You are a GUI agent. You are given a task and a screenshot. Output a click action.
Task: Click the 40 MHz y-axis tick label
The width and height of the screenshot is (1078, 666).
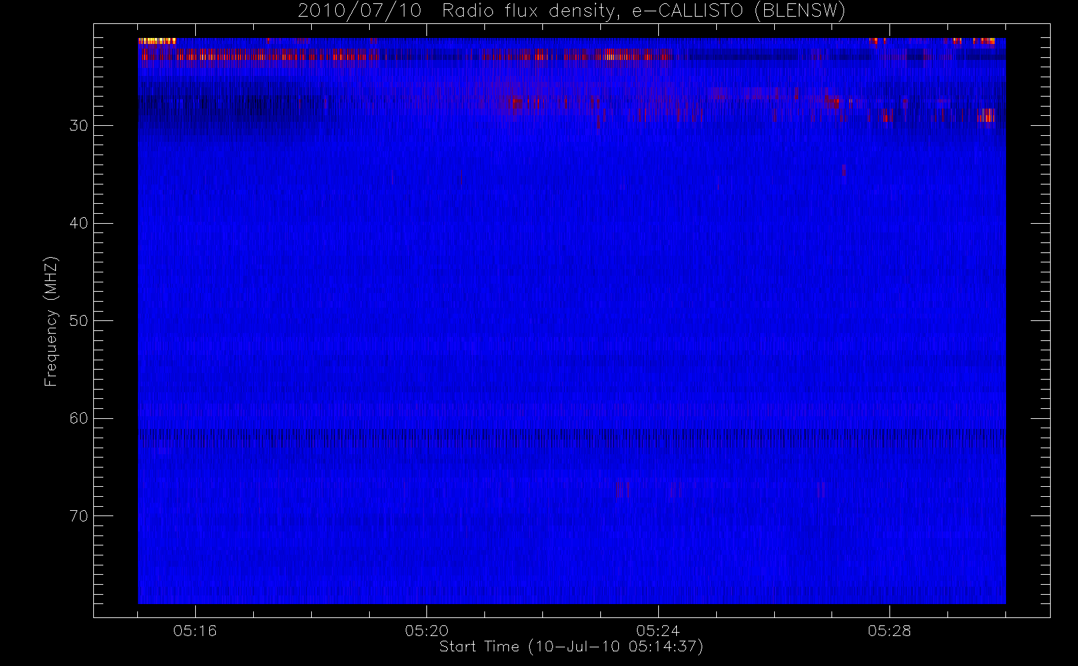pos(79,223)
